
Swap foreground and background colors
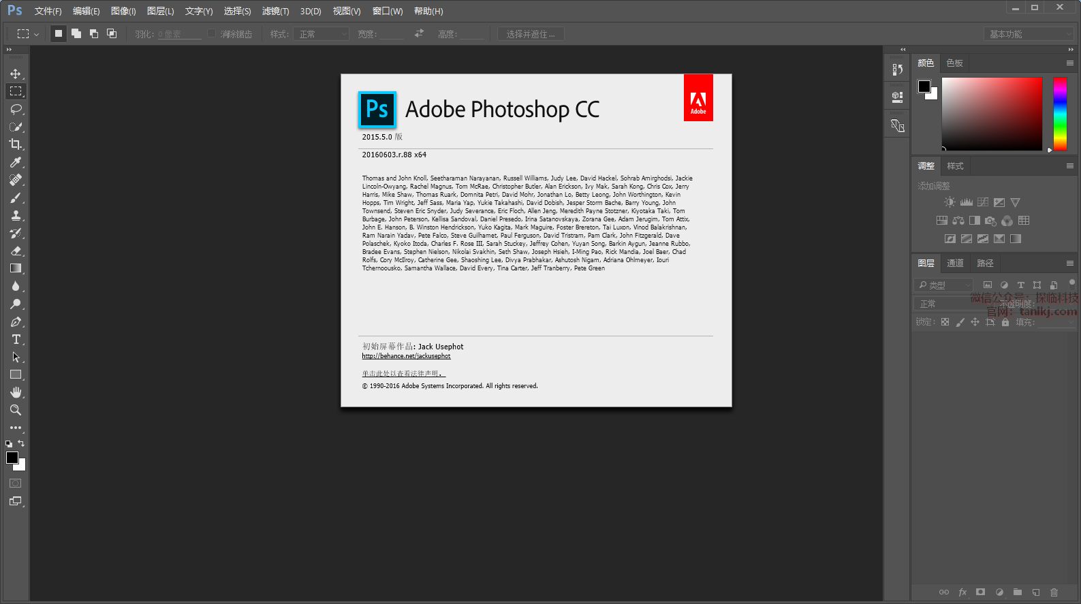tap(21, 443)
